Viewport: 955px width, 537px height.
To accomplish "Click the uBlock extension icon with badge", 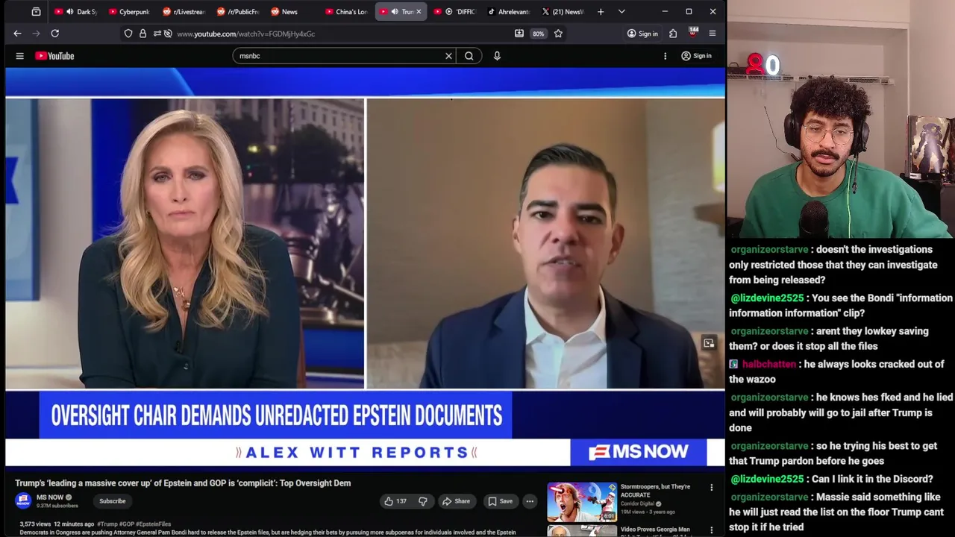I will pos(693,33).
